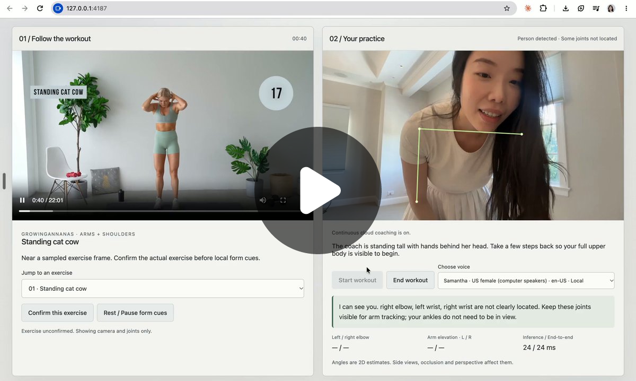Mute the workout video volume
The width and height of the screenshot is (636, 381).
(263, 200)
